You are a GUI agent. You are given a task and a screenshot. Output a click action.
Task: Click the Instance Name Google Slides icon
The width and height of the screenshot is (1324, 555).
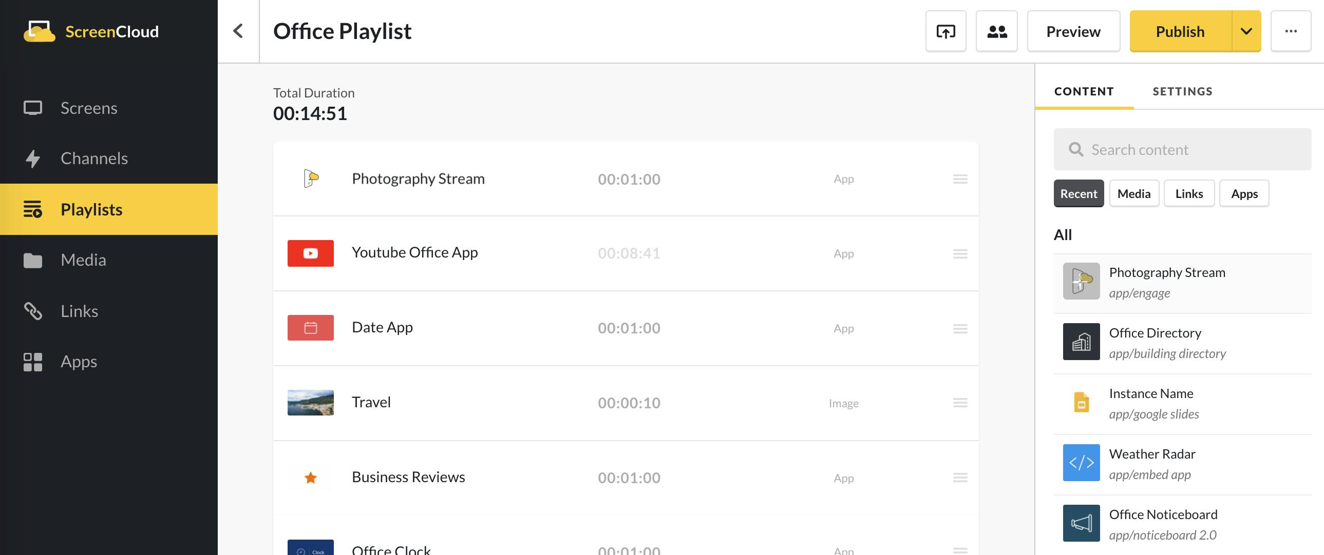1082,402
